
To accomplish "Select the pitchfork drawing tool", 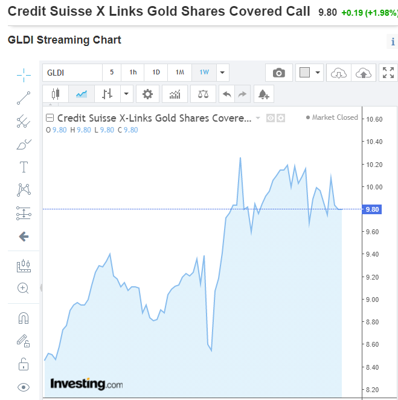I will coord(24,121).
